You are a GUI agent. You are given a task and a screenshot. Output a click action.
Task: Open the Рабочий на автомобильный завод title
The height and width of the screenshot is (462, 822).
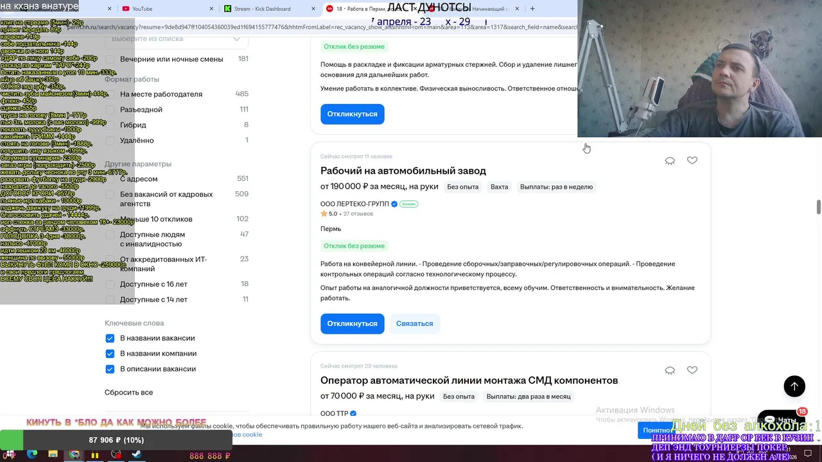point(403,171)
